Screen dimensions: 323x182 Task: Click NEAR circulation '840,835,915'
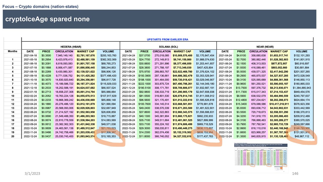(258, 136)
